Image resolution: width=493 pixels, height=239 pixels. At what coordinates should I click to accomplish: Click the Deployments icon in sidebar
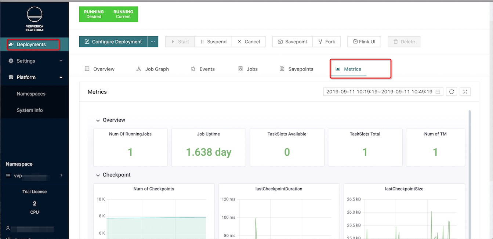(x=11, y=44)
